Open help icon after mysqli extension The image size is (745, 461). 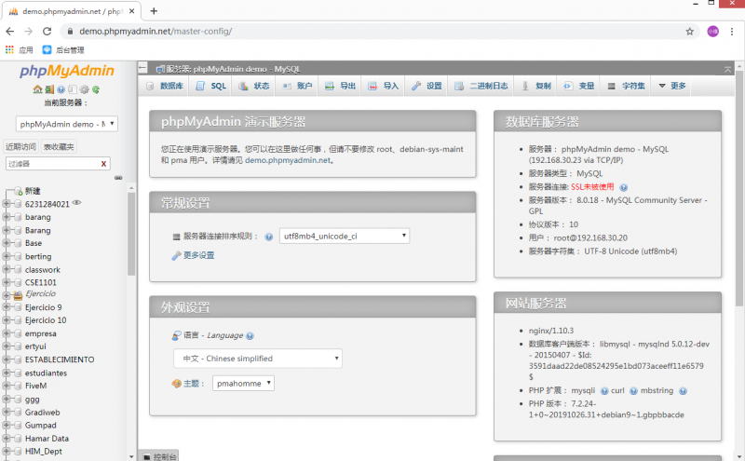(604, 391)
